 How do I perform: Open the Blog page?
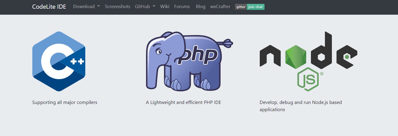[200, 7]
